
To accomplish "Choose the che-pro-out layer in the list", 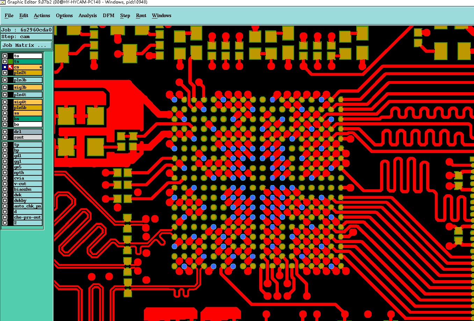I will [x=28, y=217].
